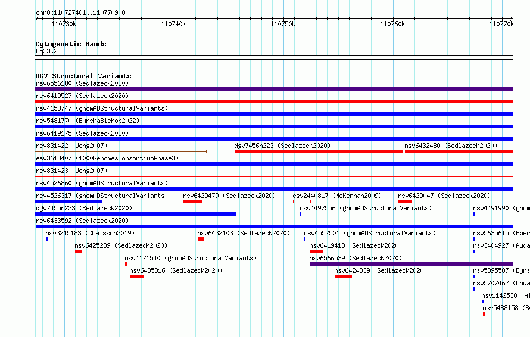Open nsv4497556 (gnomADStructuralVariants) label
This screenshot has width=530, height=337.
point(366,208)
